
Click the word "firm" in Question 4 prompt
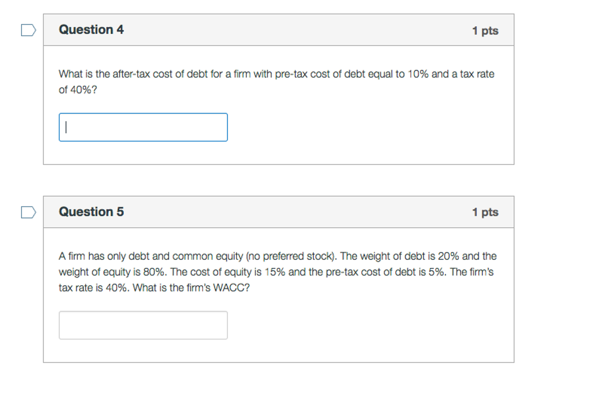click(x=242, y=74)
